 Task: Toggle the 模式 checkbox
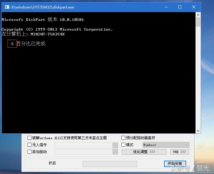123,145
